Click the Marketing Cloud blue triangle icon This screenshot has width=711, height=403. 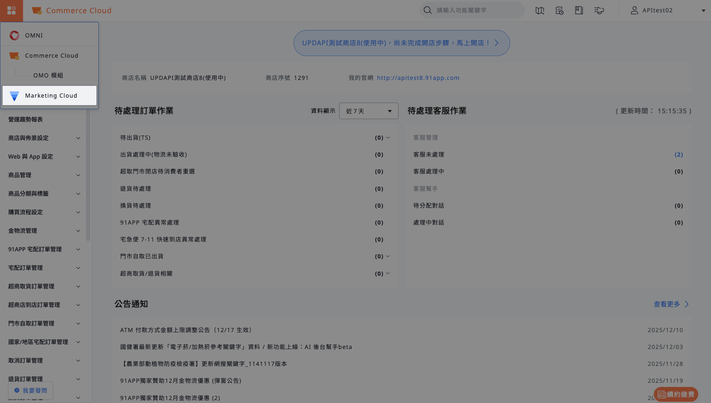[14, 96]
